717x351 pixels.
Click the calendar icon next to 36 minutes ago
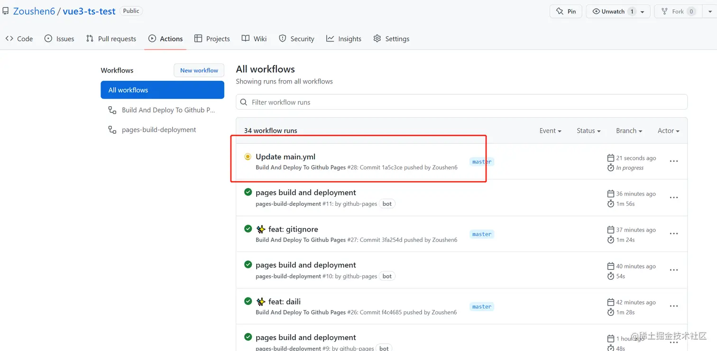(x=611, y=194)
